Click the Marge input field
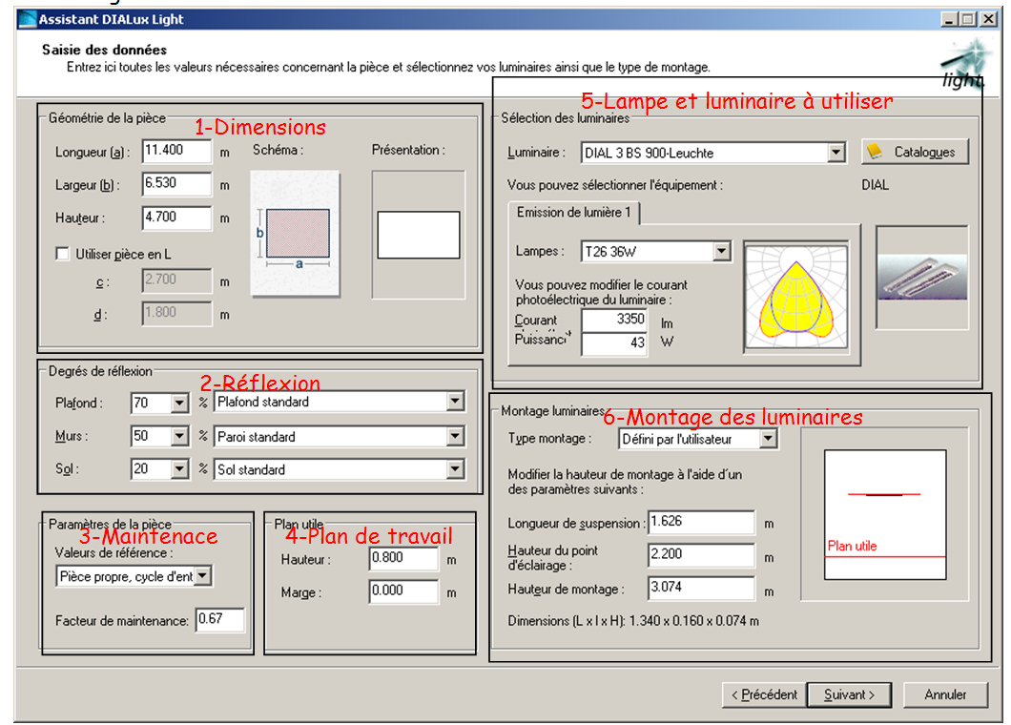Image resolution: width=1011 pixels, height=725 pixels. [403, 590]
